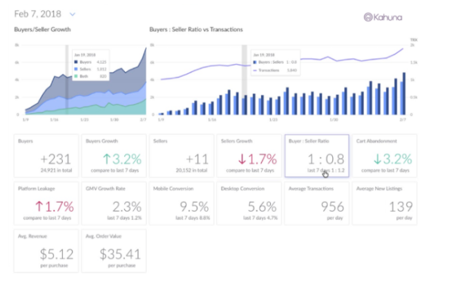Click the red down arrow in Sellers Growth
469x284 pixels.
click(242, 159)
